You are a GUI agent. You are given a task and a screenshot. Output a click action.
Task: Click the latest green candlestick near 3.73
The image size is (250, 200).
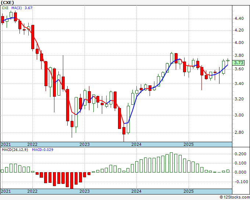[228, 61]
